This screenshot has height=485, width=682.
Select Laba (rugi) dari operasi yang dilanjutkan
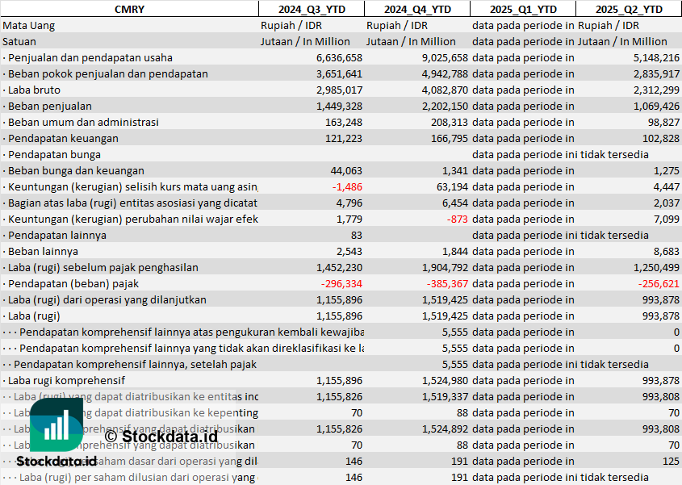point(104,299)
